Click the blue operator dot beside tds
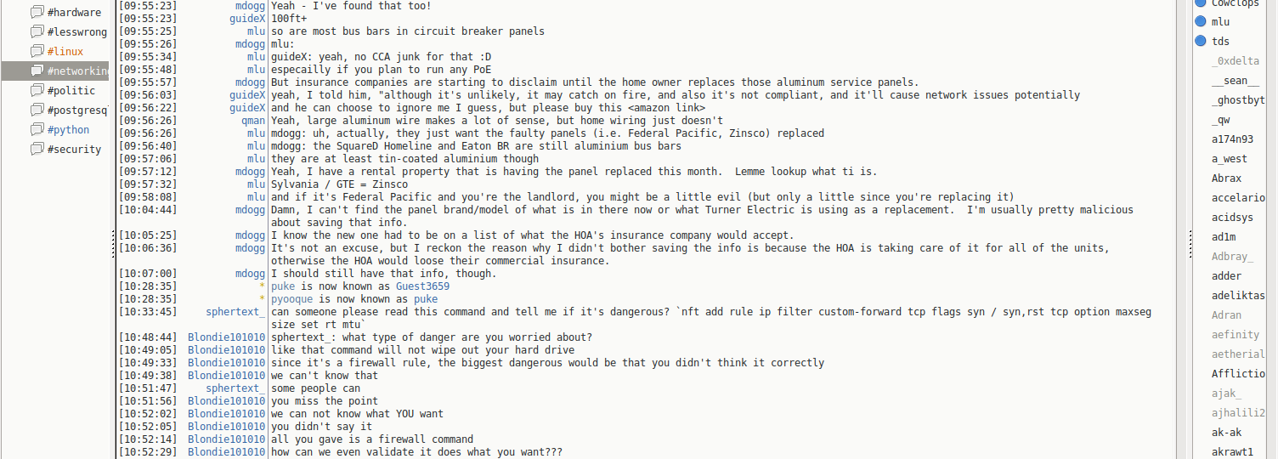Viewport: 1278px width, 459px height. 1201,41
